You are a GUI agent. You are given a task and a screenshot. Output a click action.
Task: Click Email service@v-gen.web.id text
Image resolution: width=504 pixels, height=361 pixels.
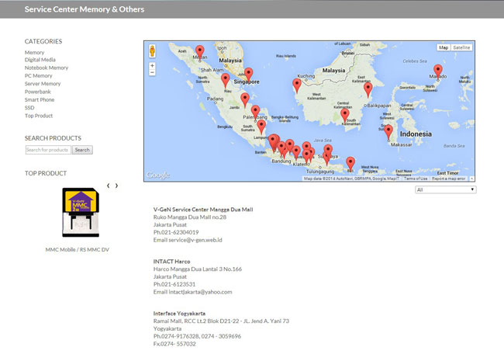click(x=188, y=240)
